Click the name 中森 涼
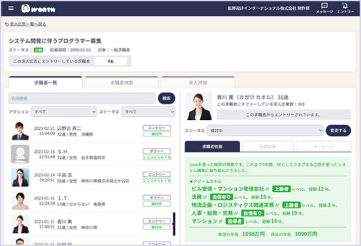361x246 pixels. [65, 175]
